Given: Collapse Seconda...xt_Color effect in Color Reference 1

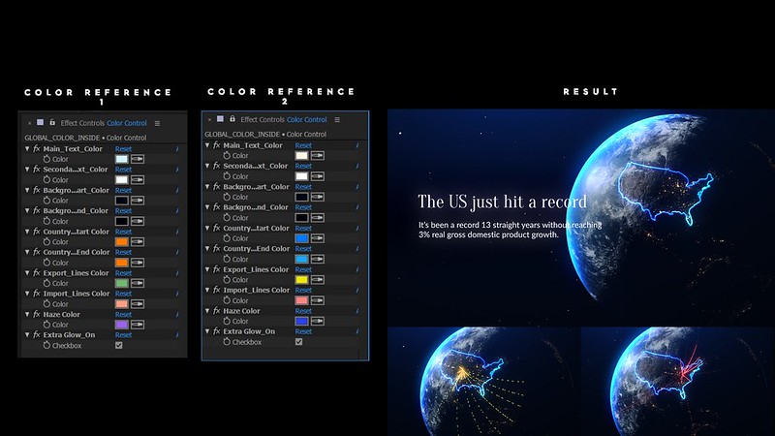Looking at the screenshot, I should point(27,170).
